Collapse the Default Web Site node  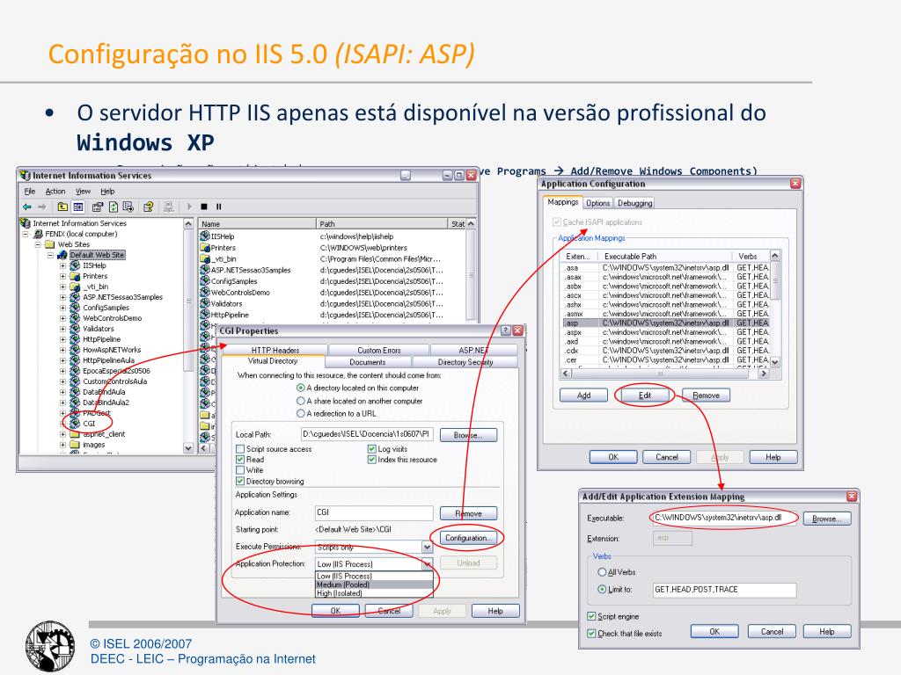click(x=50, y=255)
